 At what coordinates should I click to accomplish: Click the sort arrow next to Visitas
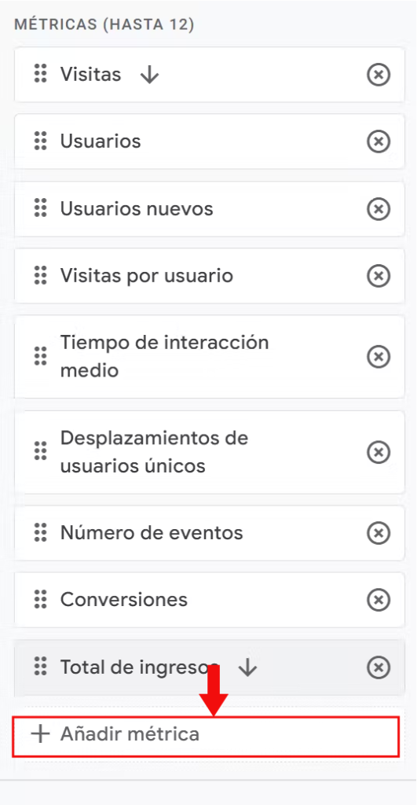tap(150, 75)
